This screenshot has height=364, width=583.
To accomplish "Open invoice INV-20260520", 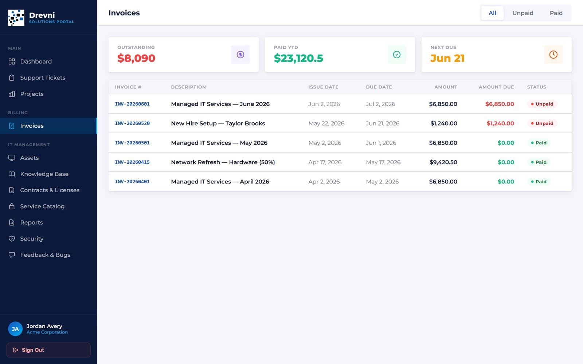I will click(132, 123).
